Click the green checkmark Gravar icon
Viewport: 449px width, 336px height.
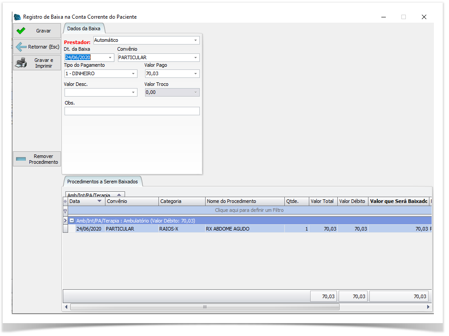coord(20,31)
